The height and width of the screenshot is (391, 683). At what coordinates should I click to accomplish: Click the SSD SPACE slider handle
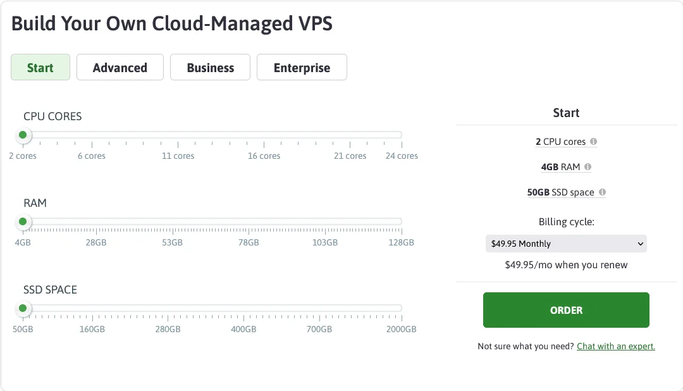coord(23,308)
